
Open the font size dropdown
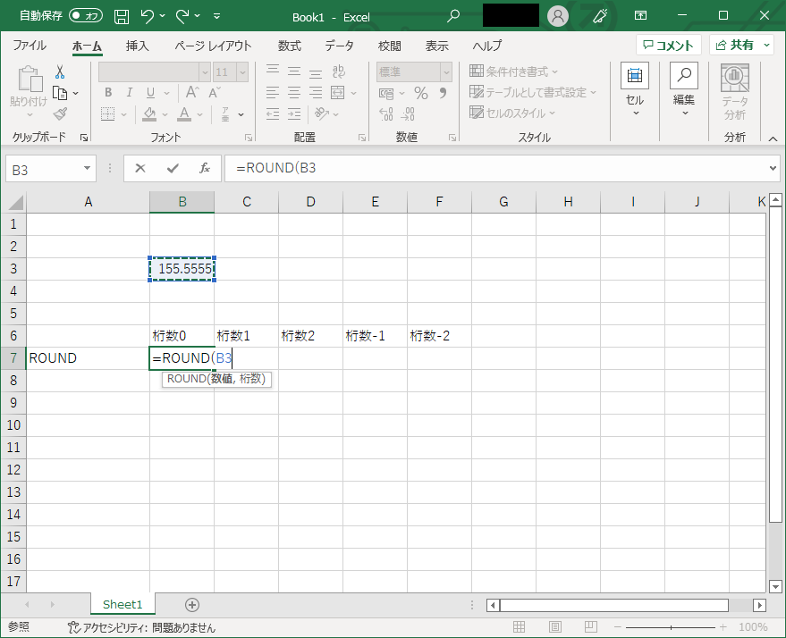point(242,72)
